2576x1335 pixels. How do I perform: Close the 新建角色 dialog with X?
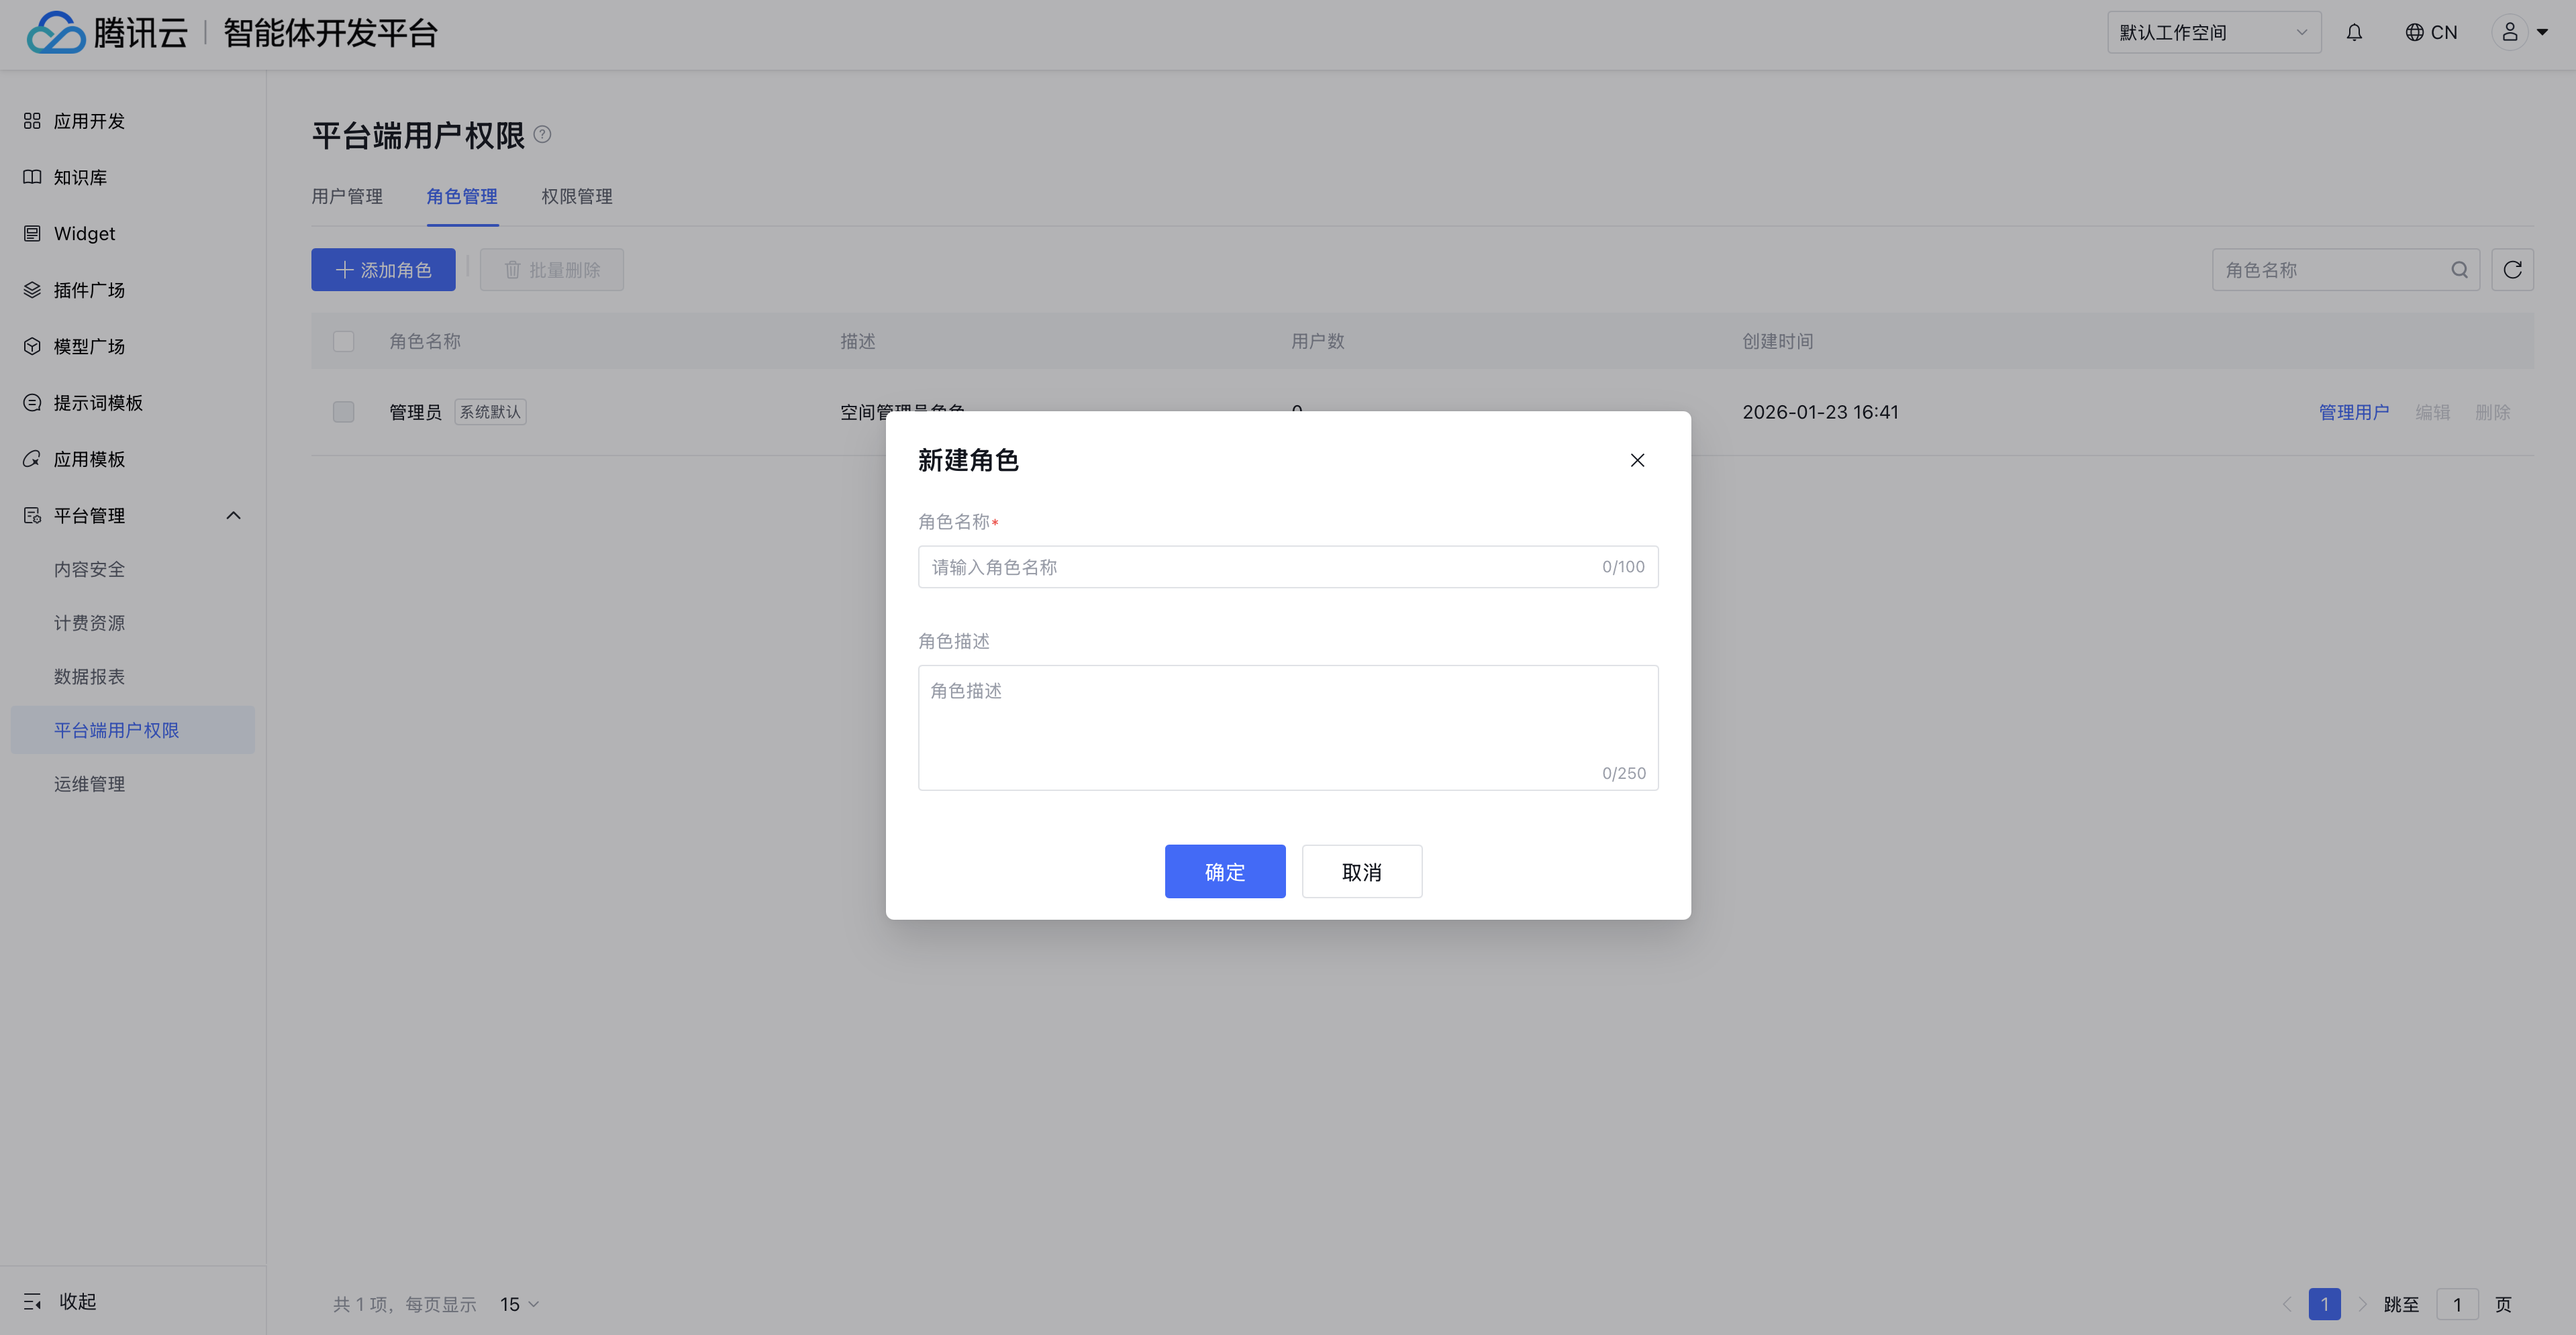pyautogui.click(x=1637, y=461)
